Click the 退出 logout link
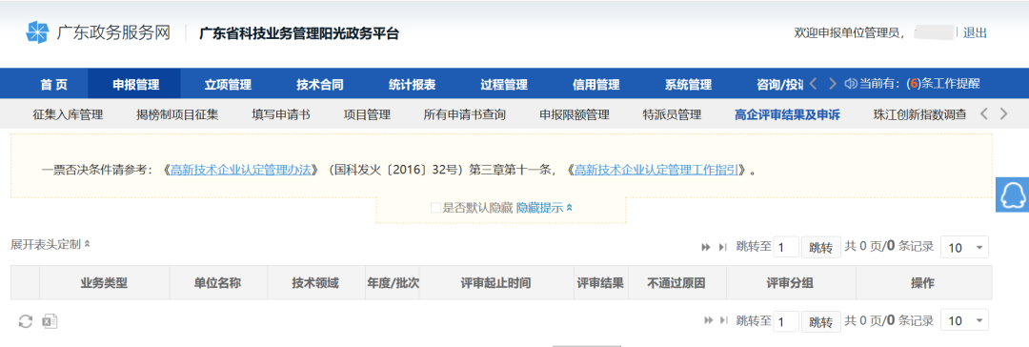Image resolution: width=1029 pixels, height=347 pixels. [975, 32]
